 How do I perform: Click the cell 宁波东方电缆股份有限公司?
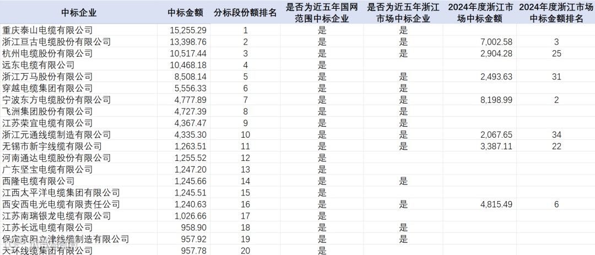coord(56,100)
